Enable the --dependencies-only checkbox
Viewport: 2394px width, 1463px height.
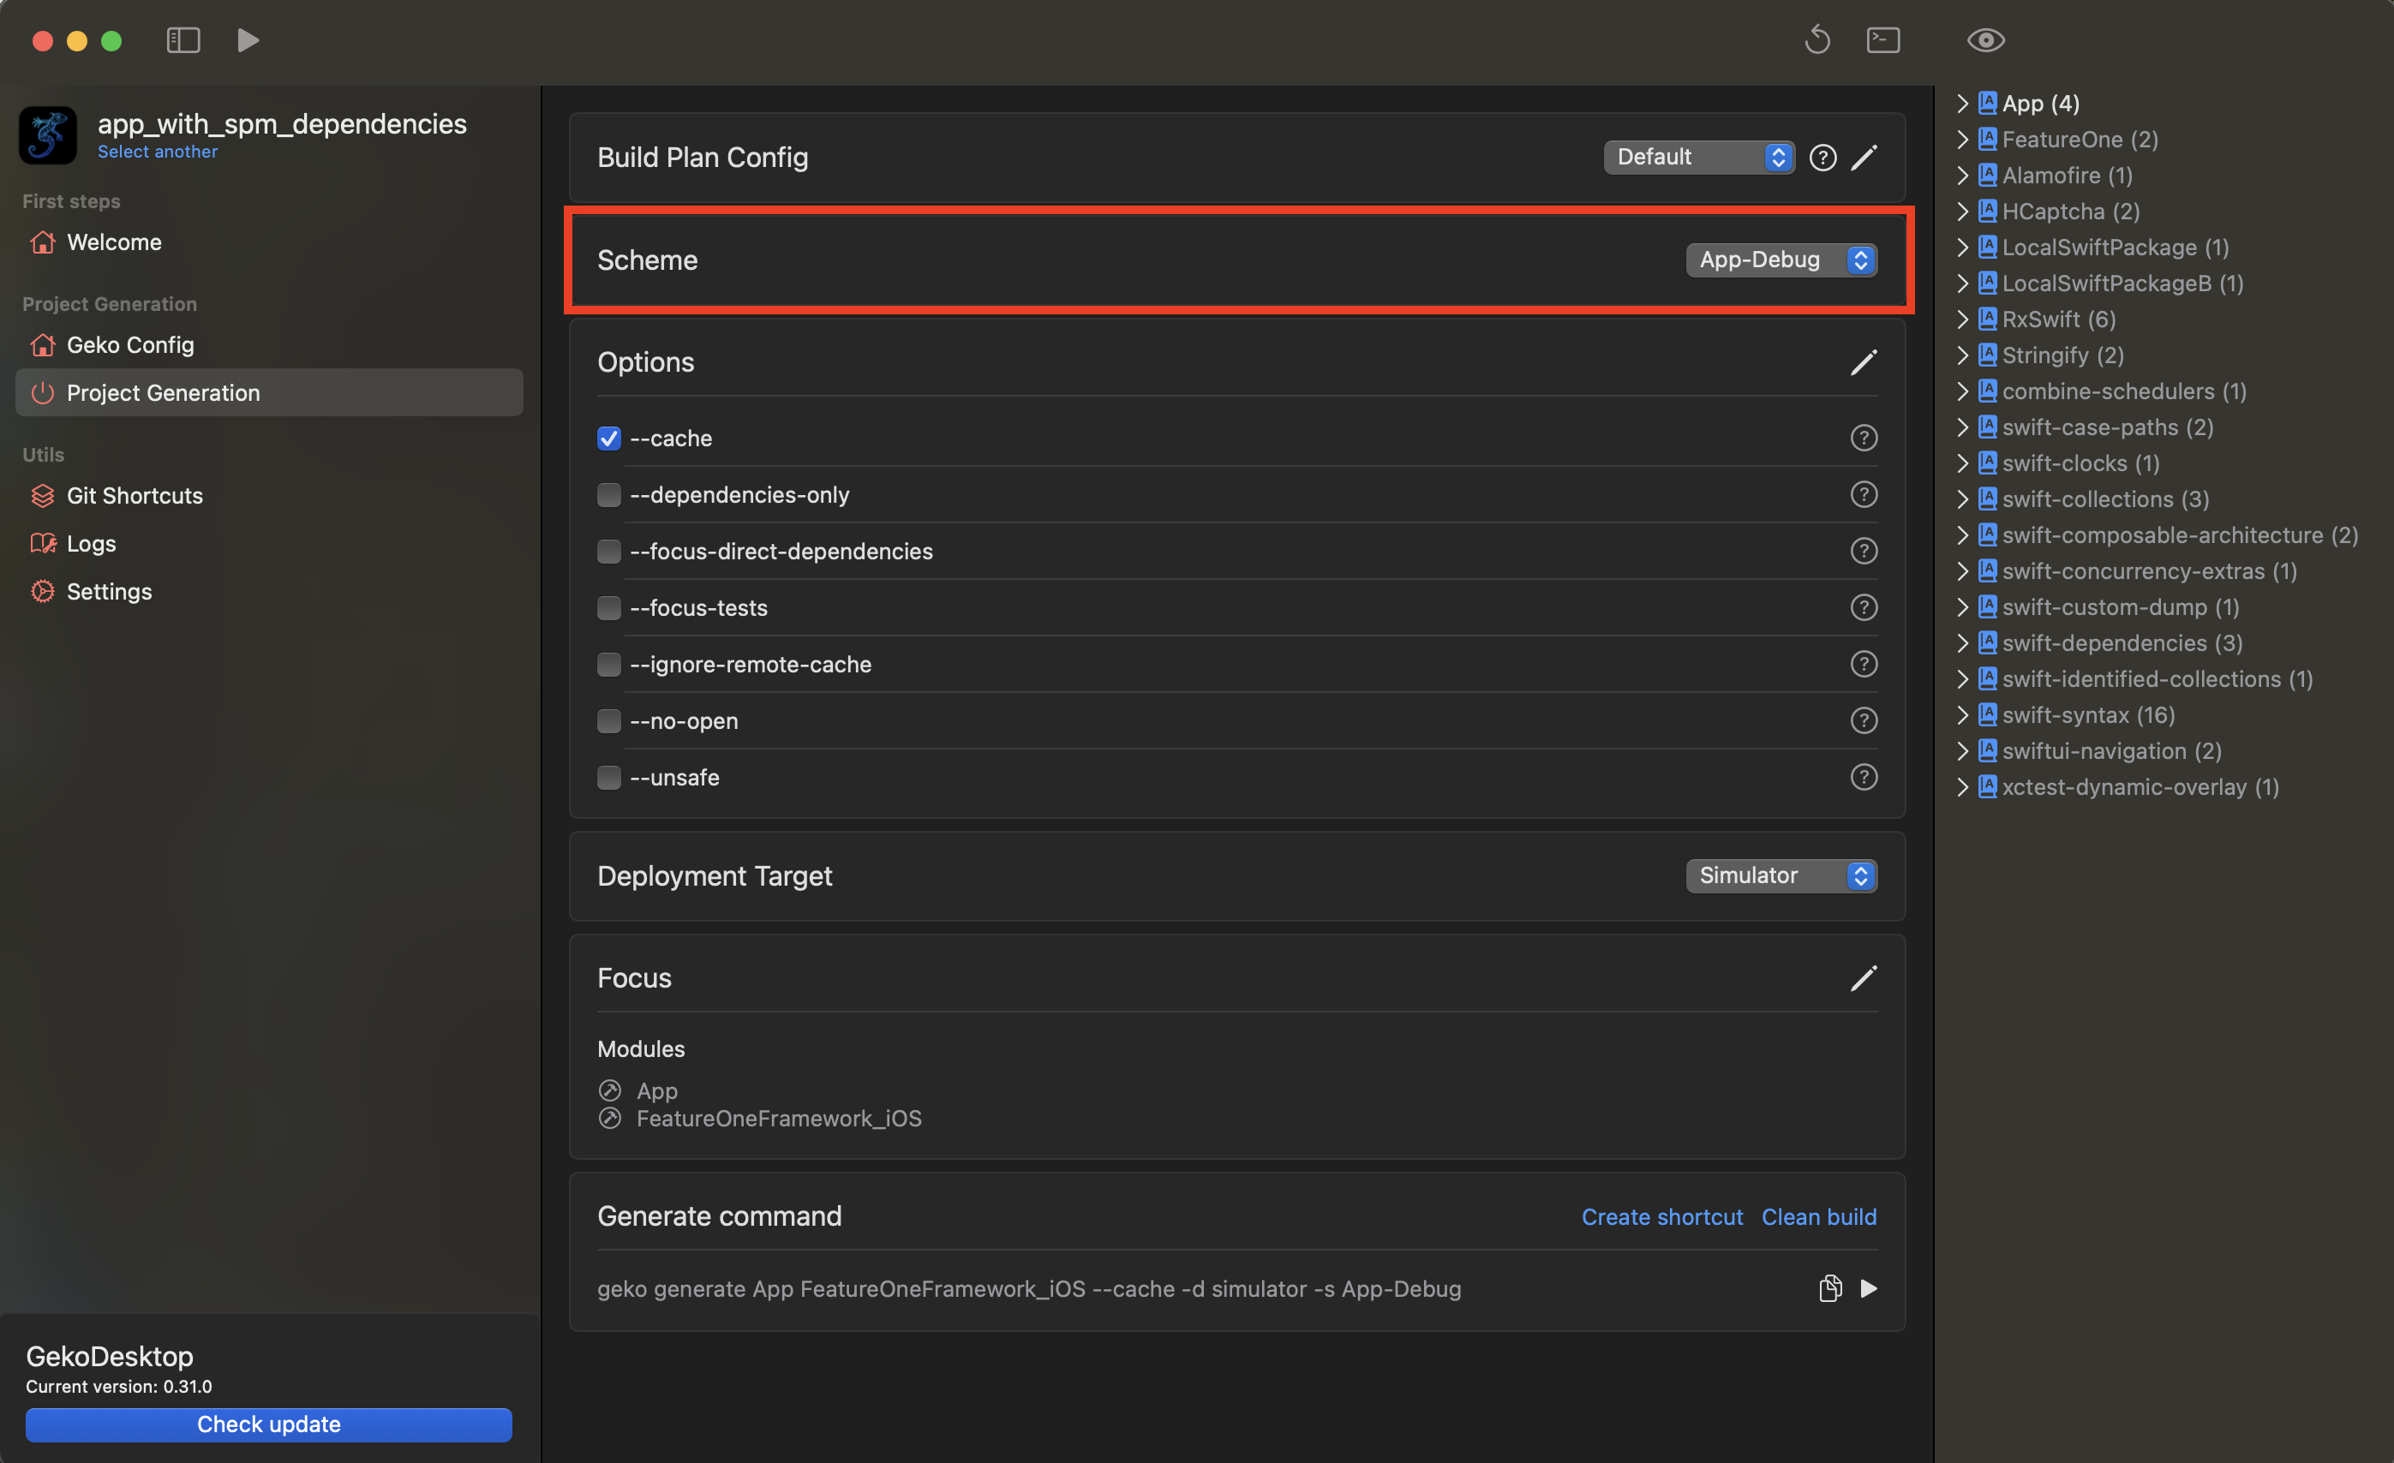pos(608,495)
